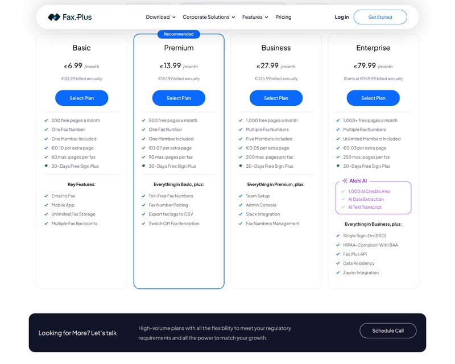Select the Premium plan
The width and height of the screenshot is (455, 364).
tap(179, 98)
